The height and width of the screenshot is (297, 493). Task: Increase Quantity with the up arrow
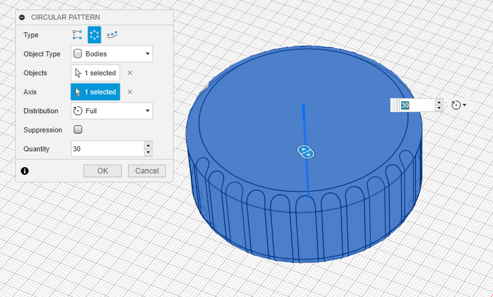click(148, 146)
